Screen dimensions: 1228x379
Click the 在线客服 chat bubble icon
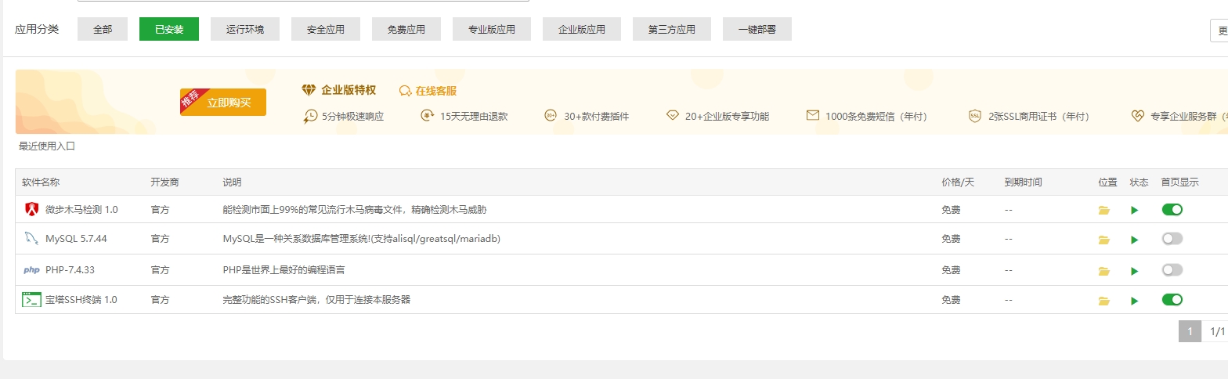click(406, 91)
